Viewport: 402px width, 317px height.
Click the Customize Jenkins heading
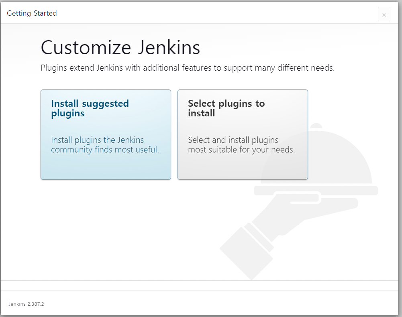coord(120,48)
